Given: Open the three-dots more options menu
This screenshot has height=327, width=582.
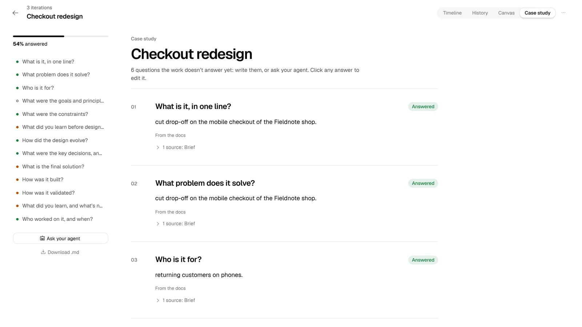Looking at the screenshot, I should point(563,13).
